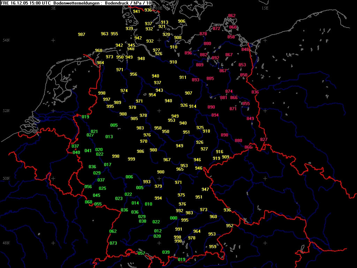Viewport: 357px width, 268px height.
Task: Click the green value 060
Action: (x=88, y=202)
